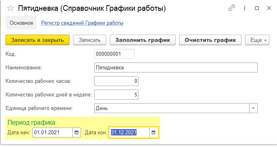Open calendar picker for Дата кон
This screenshot has height=147, width=277.
(x=154, y=132)
